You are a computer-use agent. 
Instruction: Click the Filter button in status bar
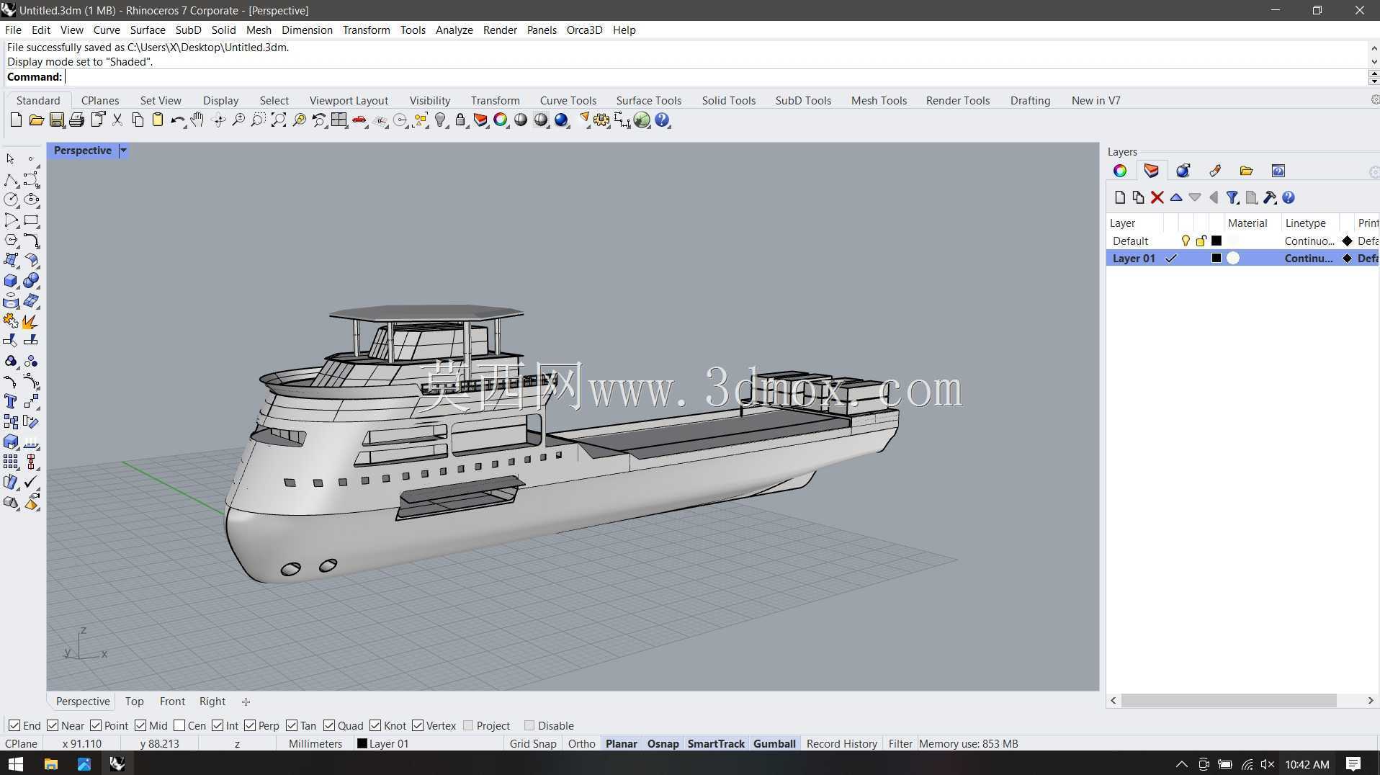pos(900,743)
